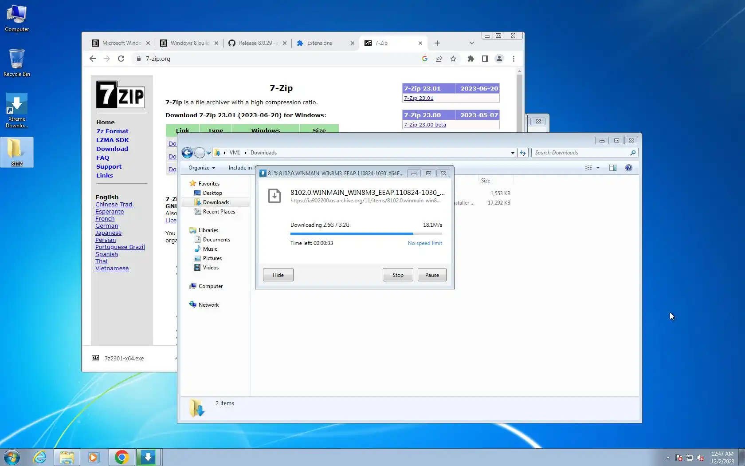This screenshot has height=466, width=745.
Task: Click Chrome back navigation arrow
Action: click(93, 59)
